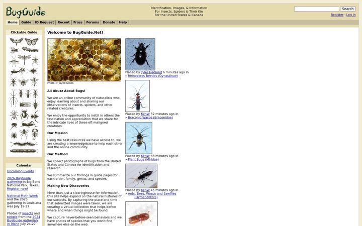This screenshot has height=226, width=362.
Task: Open the Upcoming Events link
Action: click(20, 171)
